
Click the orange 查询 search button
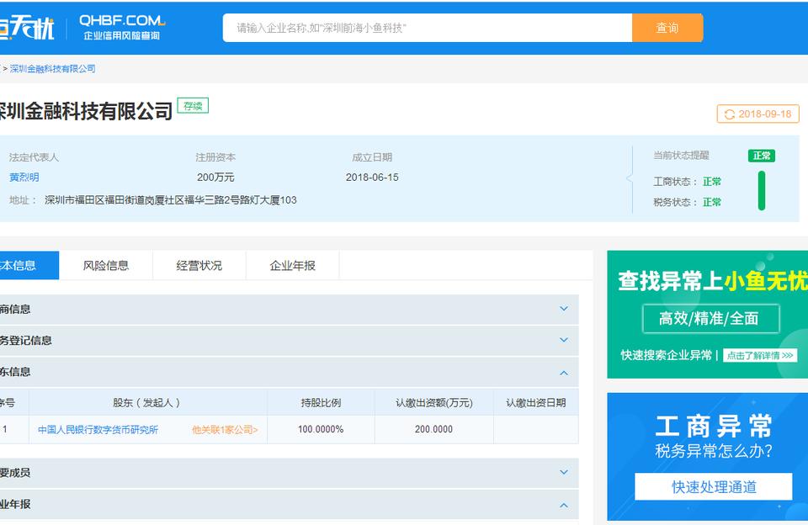pyautogui.click(x=667, y=28)
